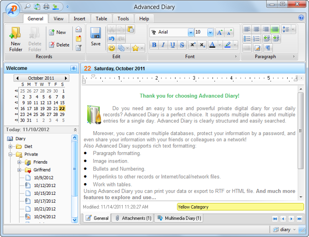The width and height of the screenshot is (309, 237).
Task: Open the font size dropdown
Action: (x=210, y=32)
